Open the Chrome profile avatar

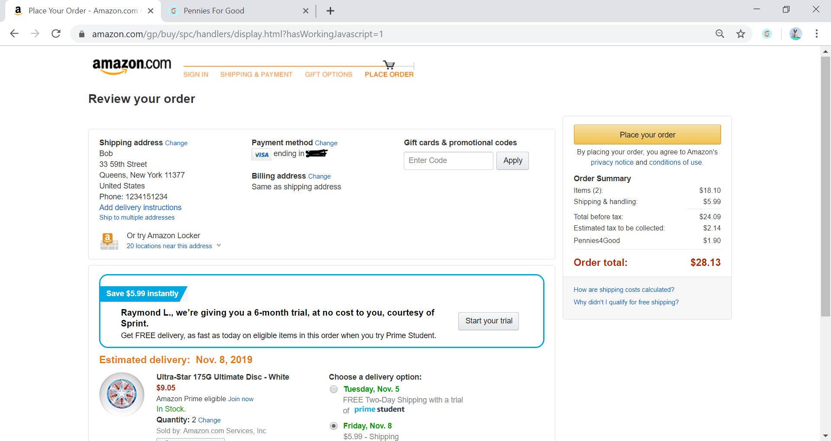[796, 34]
